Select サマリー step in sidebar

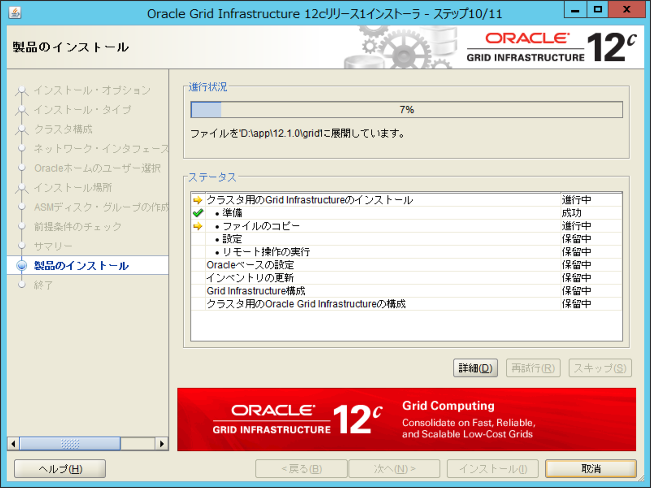pos(53,246)
